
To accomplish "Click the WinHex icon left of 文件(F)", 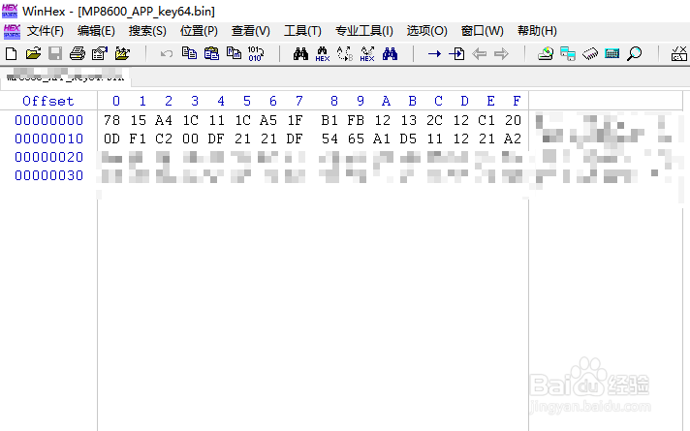I will (x=12, y=31).
